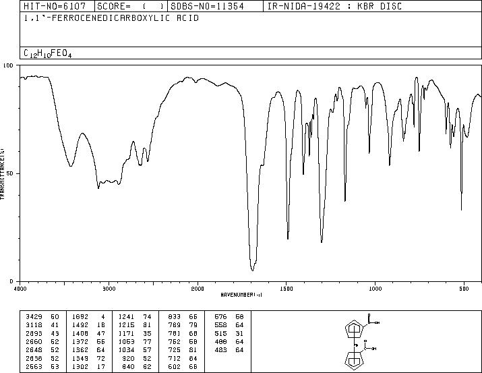The image size is (482, 373).
Task: Click the C12H10FeO4 molecular formula
Action: click(48, 53)
